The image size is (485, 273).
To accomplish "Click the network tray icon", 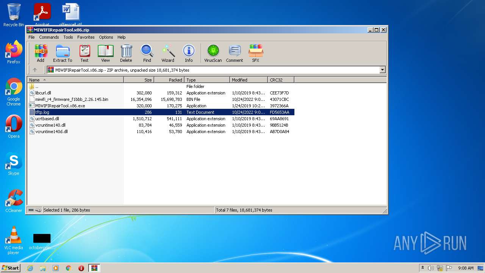I will point(440,268).
